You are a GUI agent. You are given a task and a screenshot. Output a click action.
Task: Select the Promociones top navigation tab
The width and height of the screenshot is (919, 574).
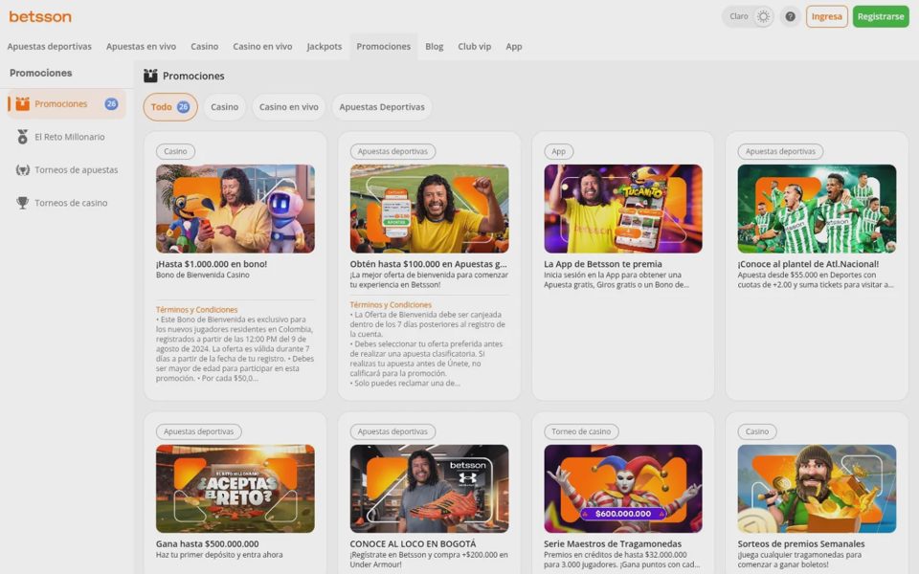383,46
